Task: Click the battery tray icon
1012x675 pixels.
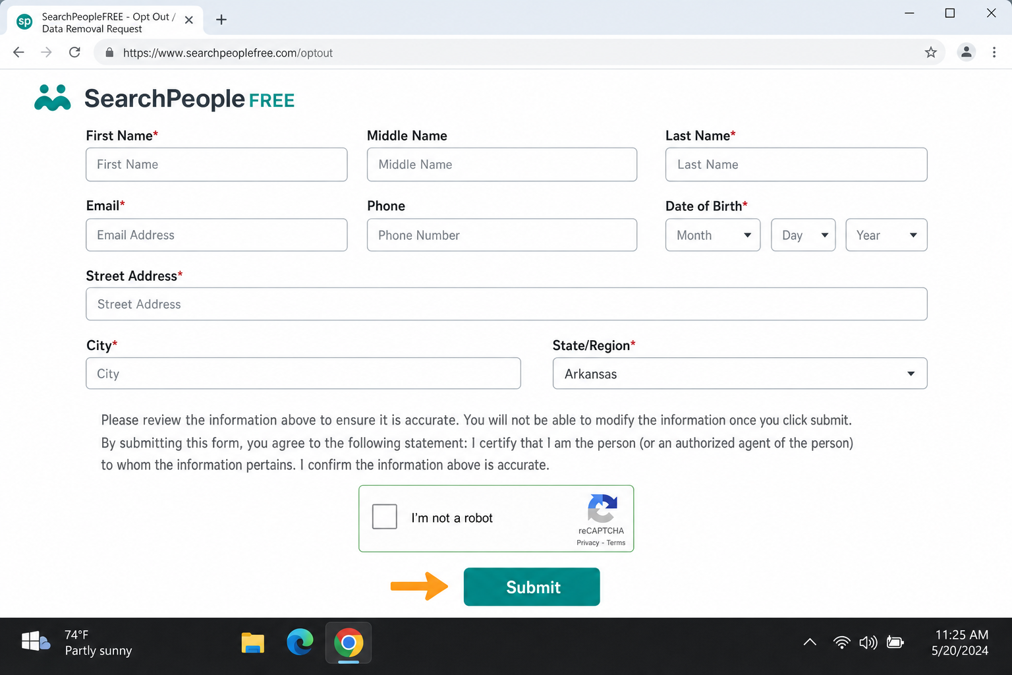Action: [x=895, y=642]
